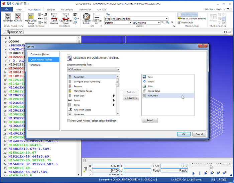
Task: Click the Save icon in the quick access toolbar
Action: pos(9,4)
